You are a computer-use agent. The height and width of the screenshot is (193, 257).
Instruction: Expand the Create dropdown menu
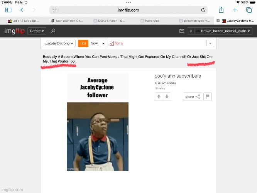[37, 31]
